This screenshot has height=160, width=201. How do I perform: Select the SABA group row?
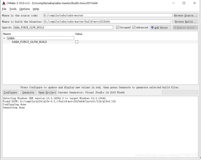pyautogui.click(x=40, y=38)
